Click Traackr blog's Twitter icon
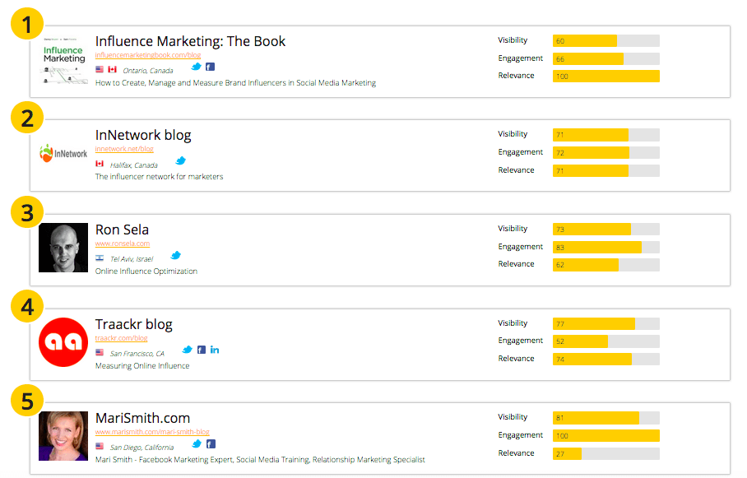Image resolution: width=747 pixels, height=478 pixels. (188, 350)
